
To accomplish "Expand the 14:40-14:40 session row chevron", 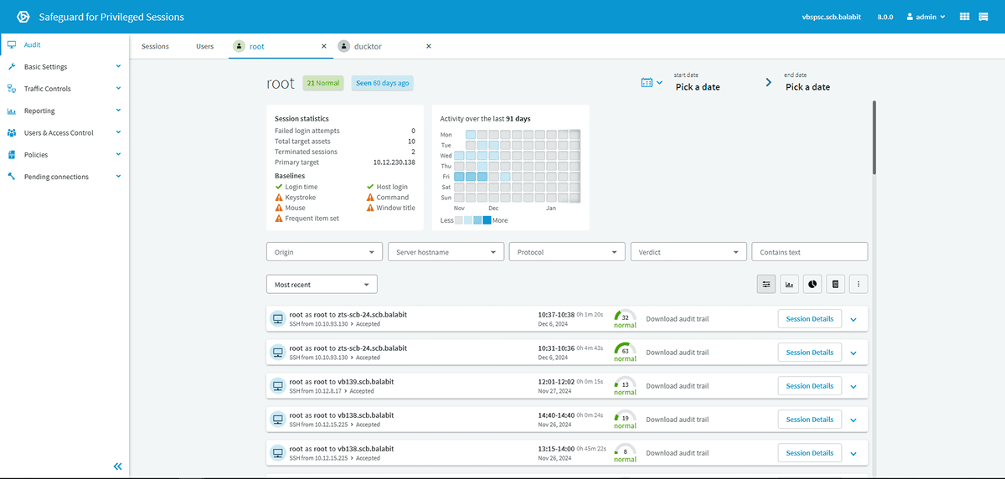I will [853, 420].
